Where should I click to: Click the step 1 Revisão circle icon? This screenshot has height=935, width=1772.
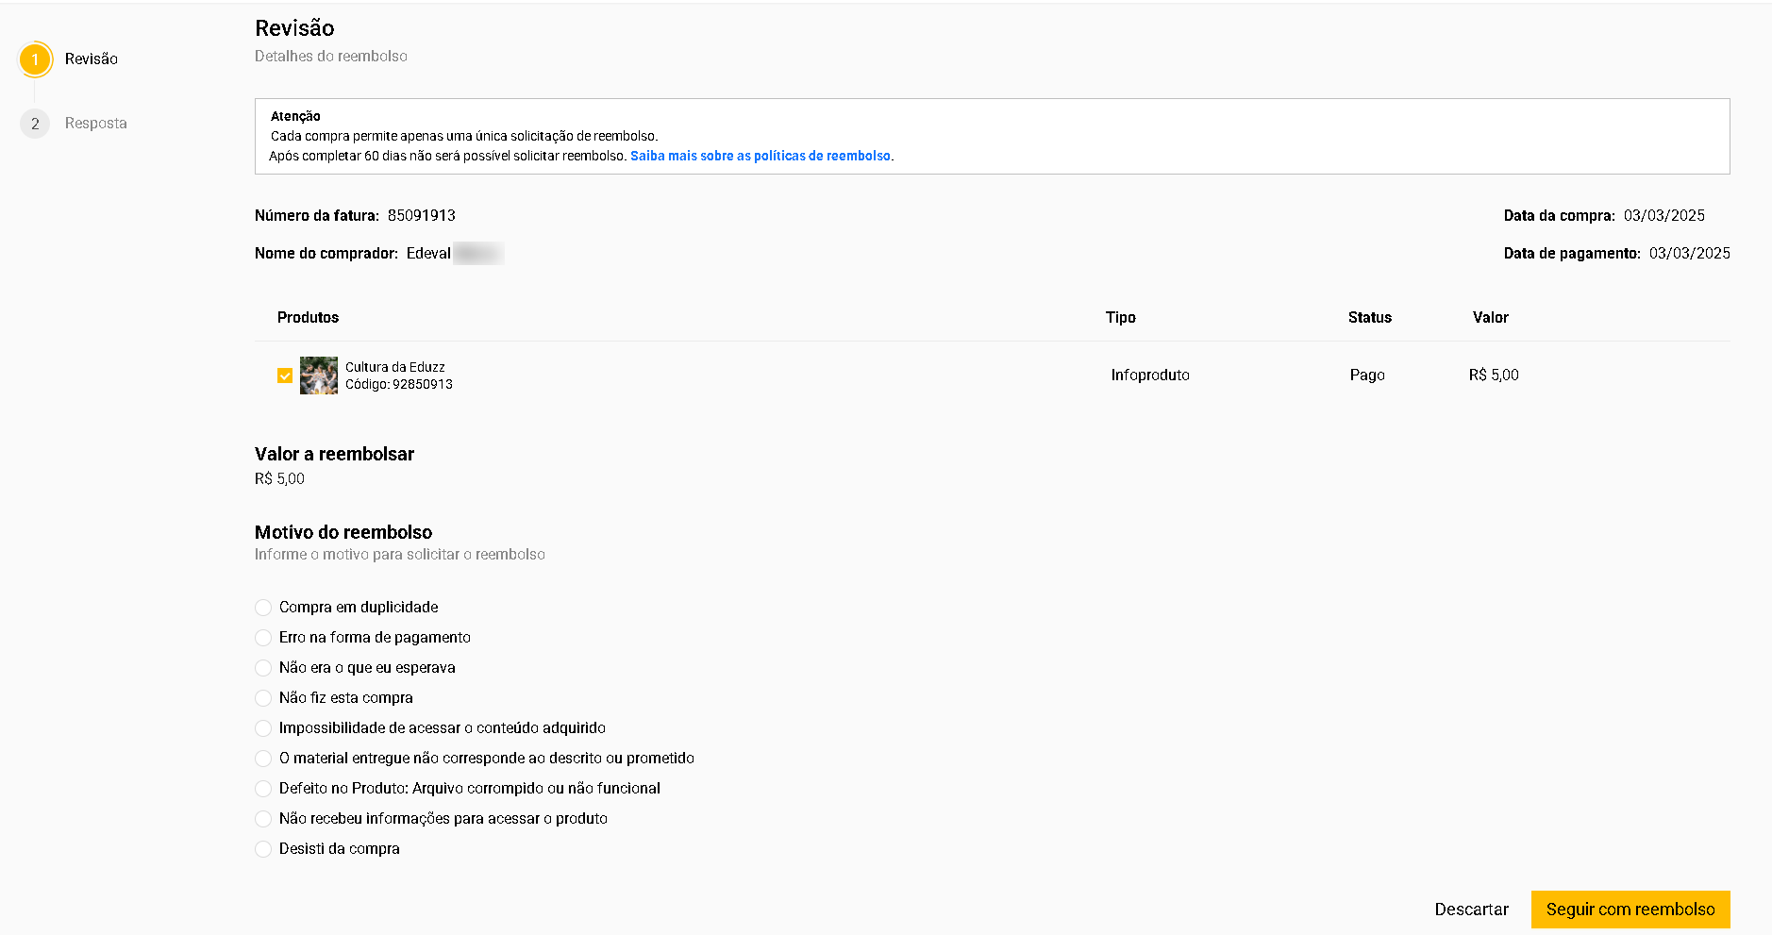click(35, 59)
